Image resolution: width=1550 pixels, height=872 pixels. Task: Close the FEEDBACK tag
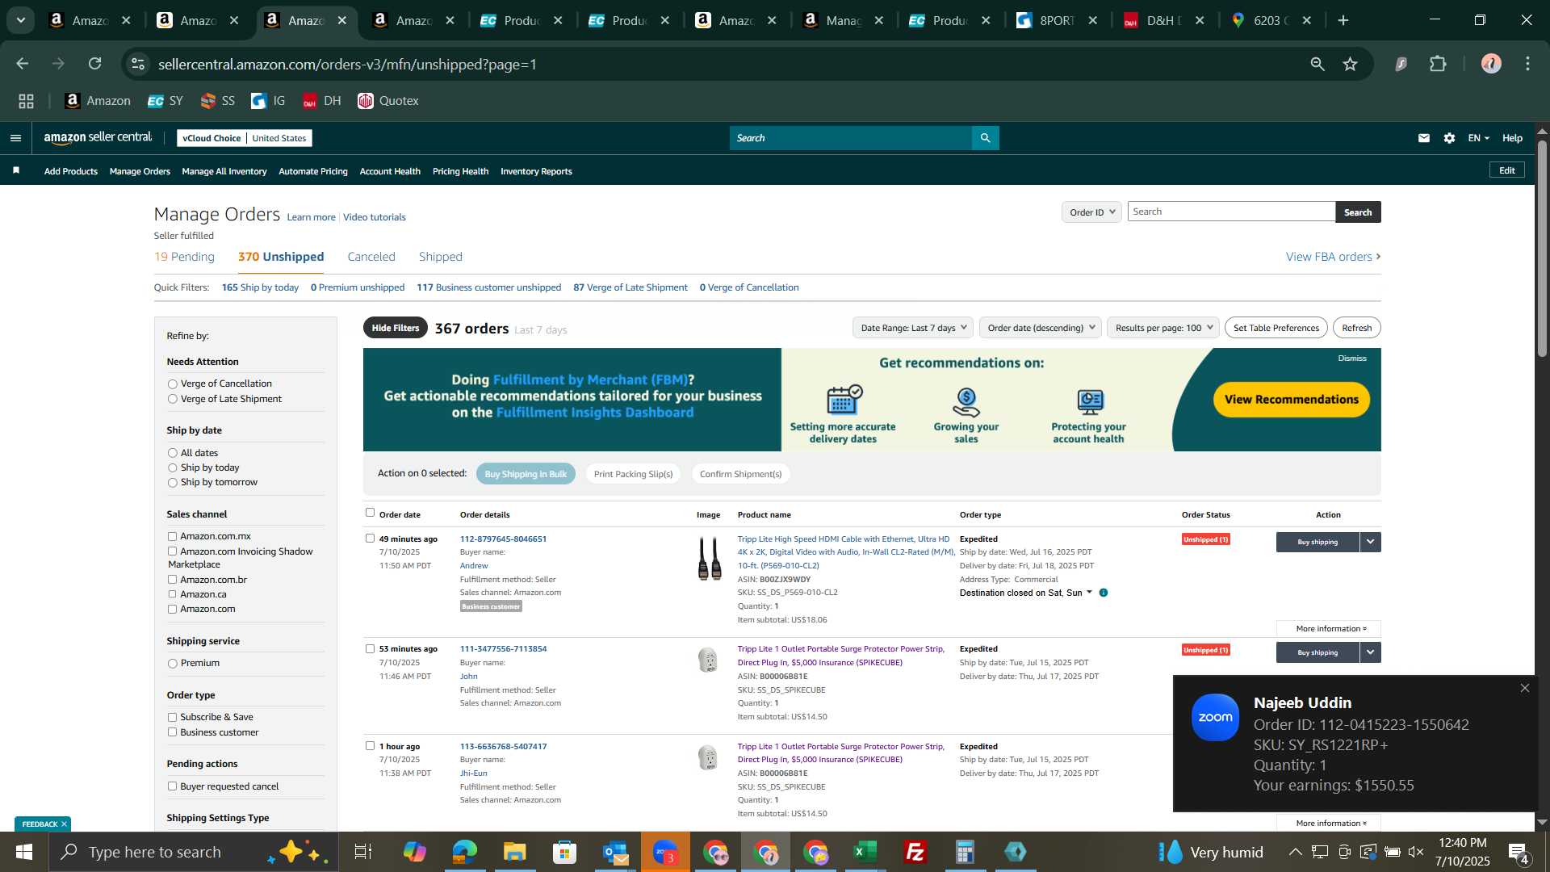coord(64,824)
